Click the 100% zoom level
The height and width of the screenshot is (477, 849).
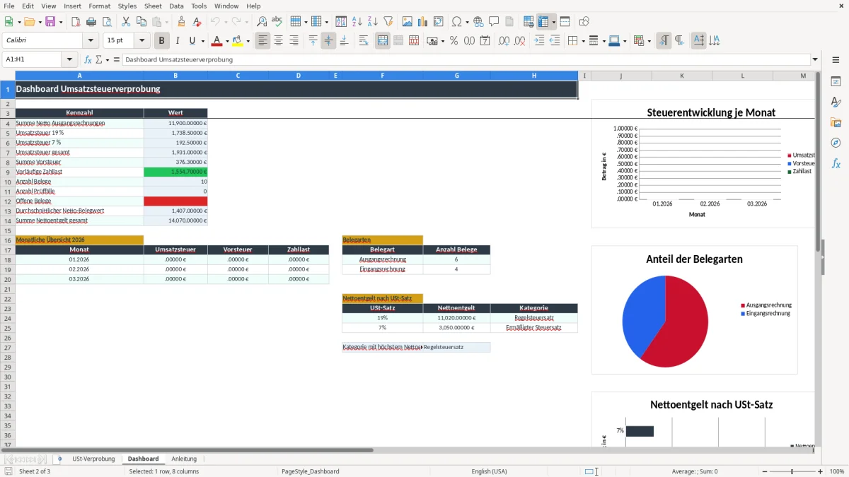[x=837, y=471]
